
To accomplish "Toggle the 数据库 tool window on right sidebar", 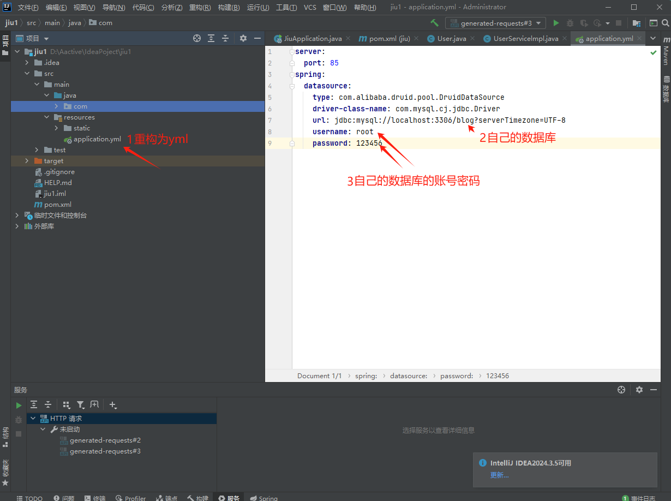I will [666, 90].
